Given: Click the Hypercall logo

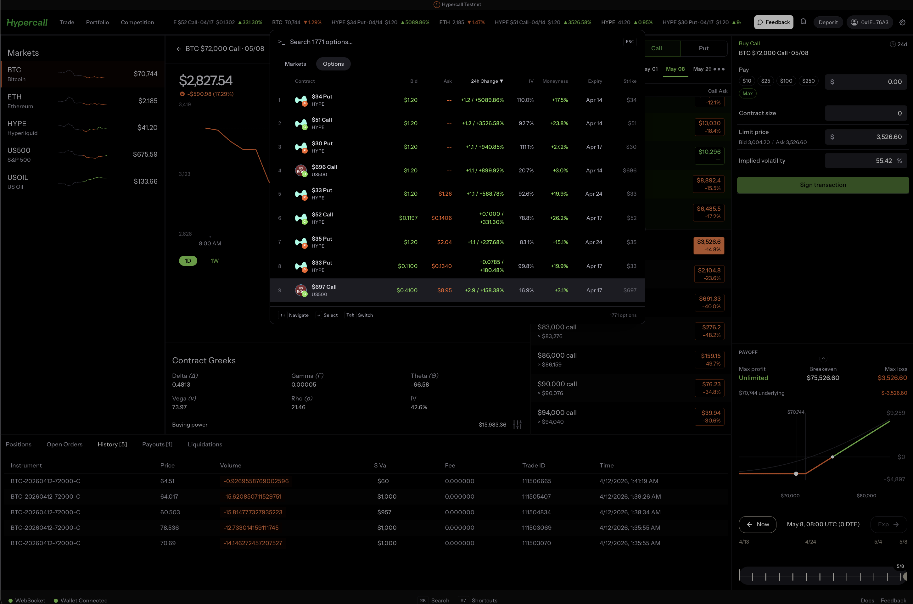Looking at the screenshot, I should [x=27, y=22].
